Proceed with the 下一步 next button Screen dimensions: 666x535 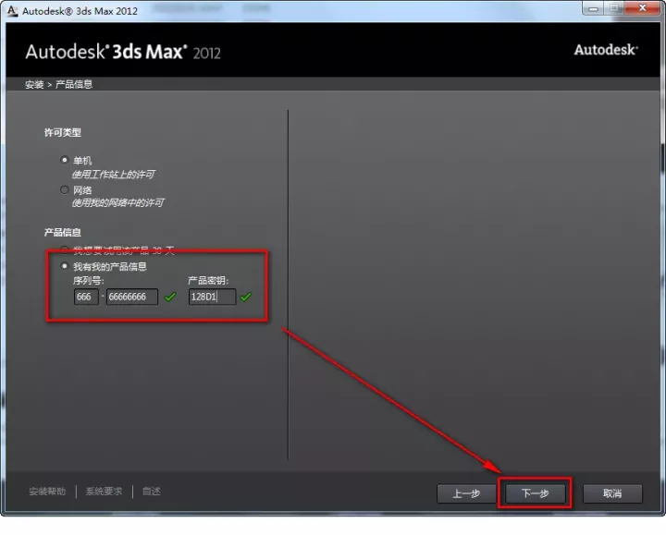536,493
